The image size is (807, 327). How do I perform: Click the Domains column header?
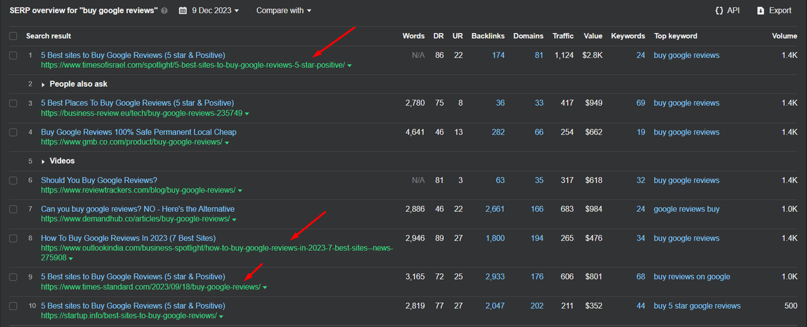[528, 36]
